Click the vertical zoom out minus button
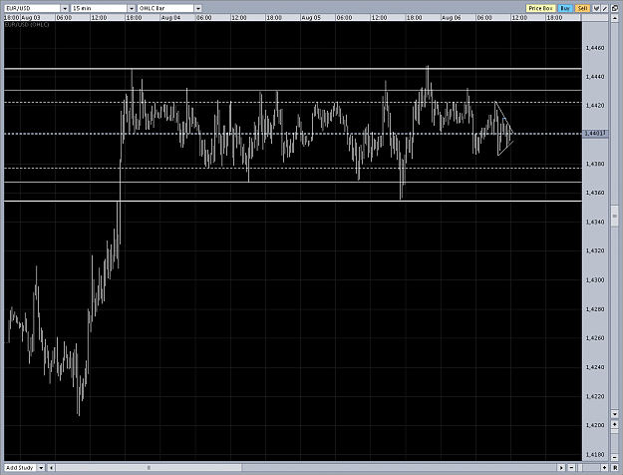 [615, 457]
